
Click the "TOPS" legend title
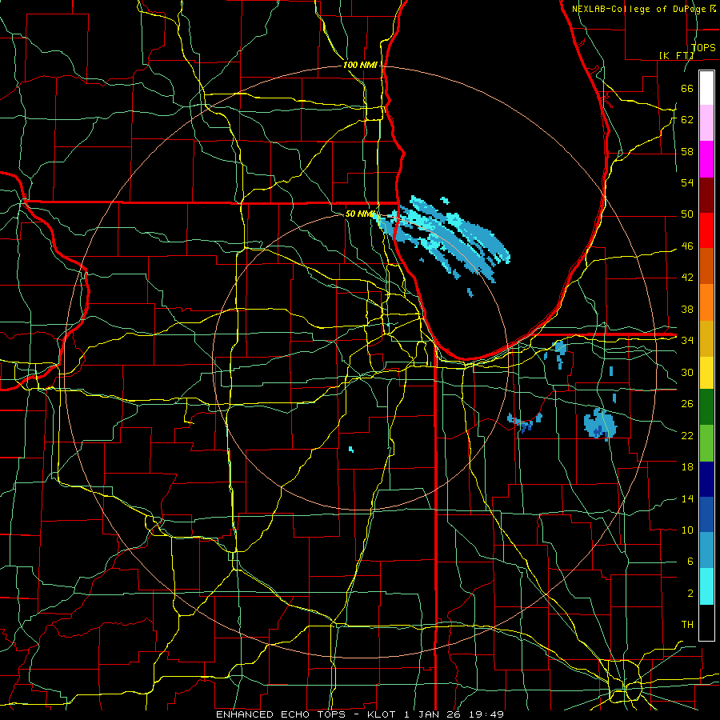coord(703,47)
